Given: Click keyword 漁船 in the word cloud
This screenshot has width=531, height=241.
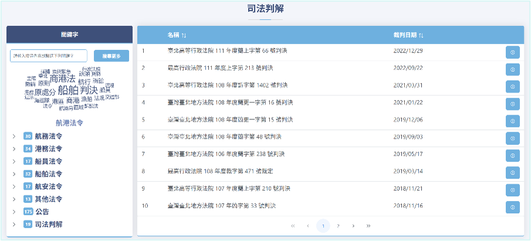Looking at the screenshot, I should (87, 99).
